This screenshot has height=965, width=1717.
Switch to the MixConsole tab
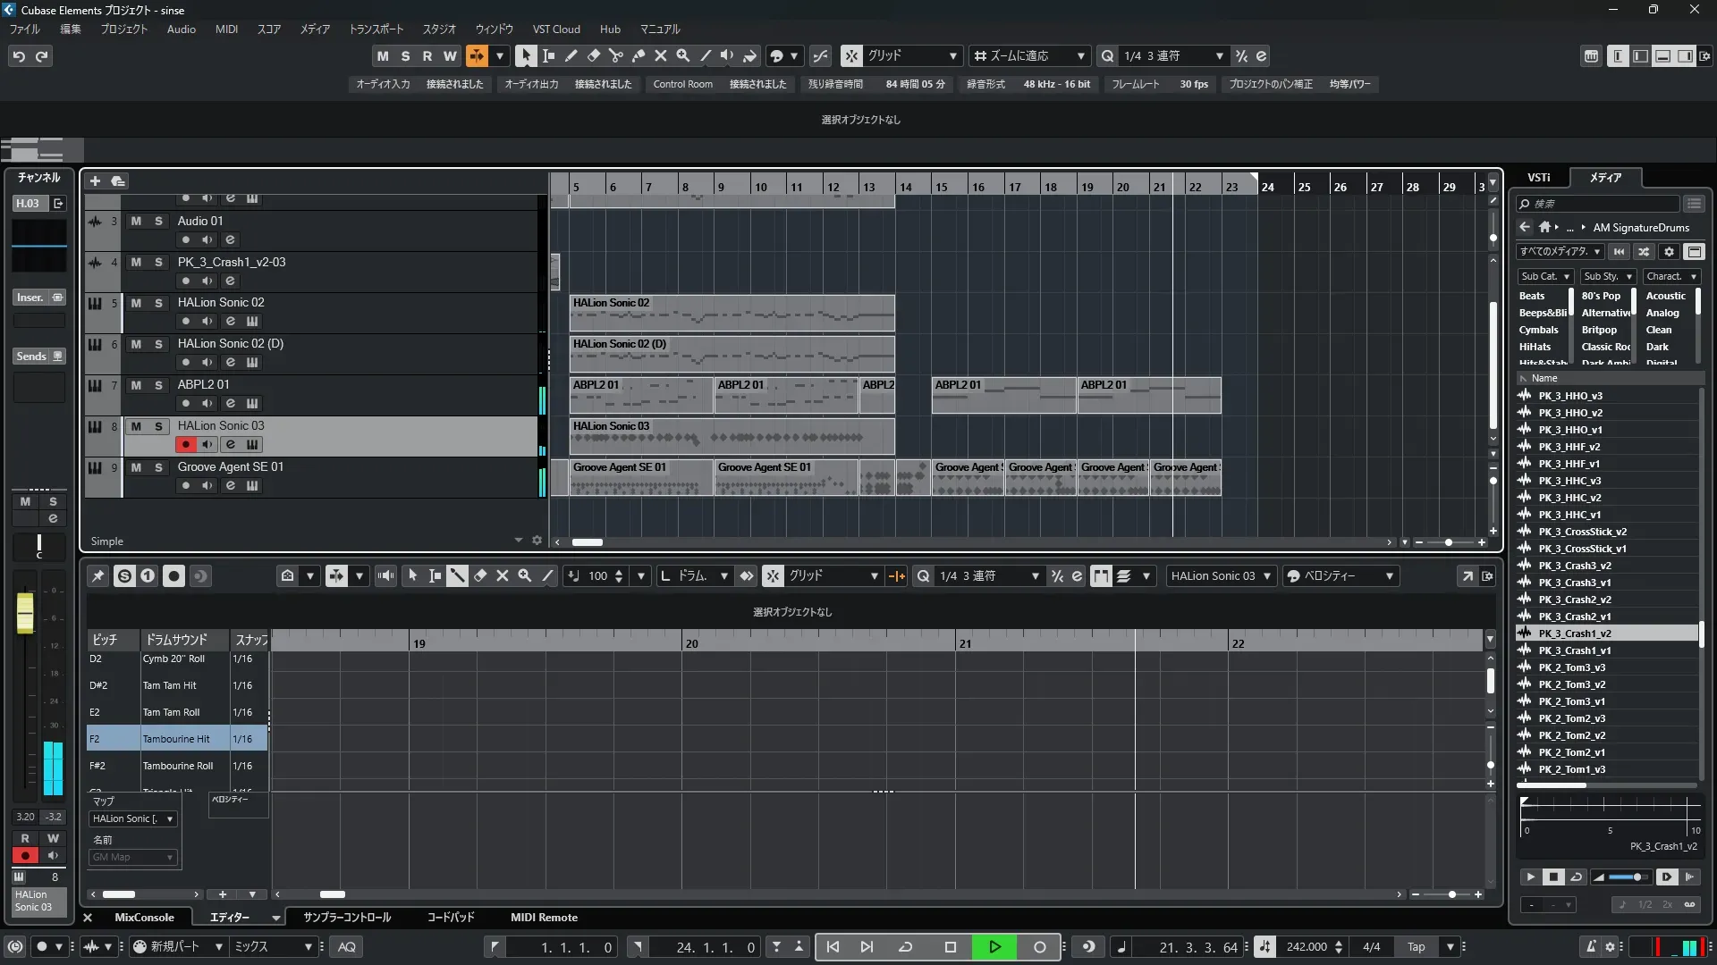(x=144, y=918)
